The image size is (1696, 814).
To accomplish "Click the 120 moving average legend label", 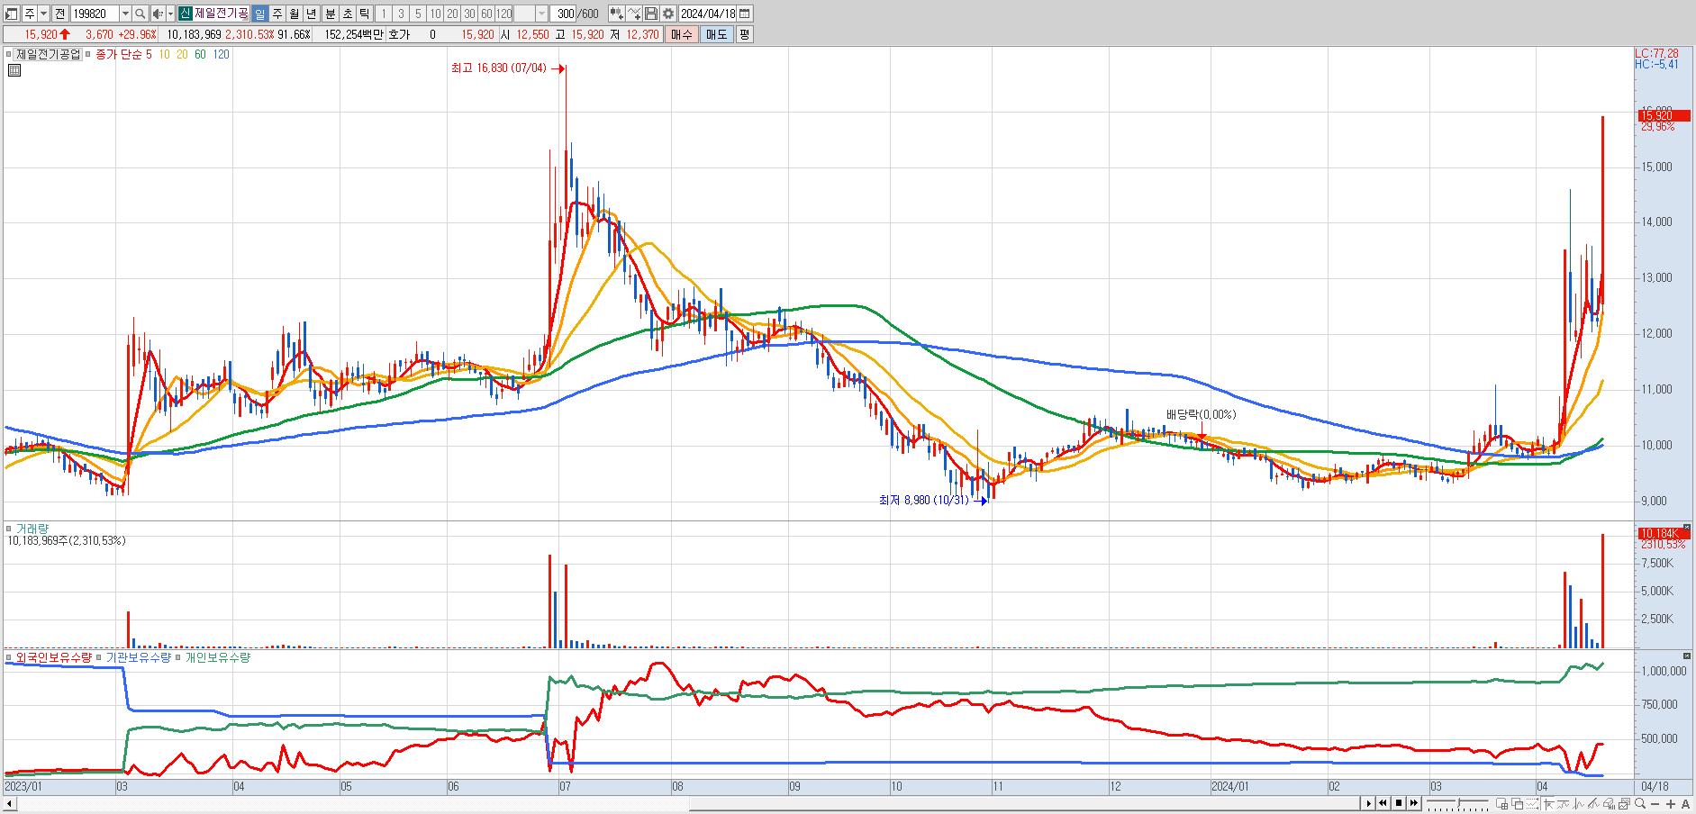I will [x=221, y=55].
